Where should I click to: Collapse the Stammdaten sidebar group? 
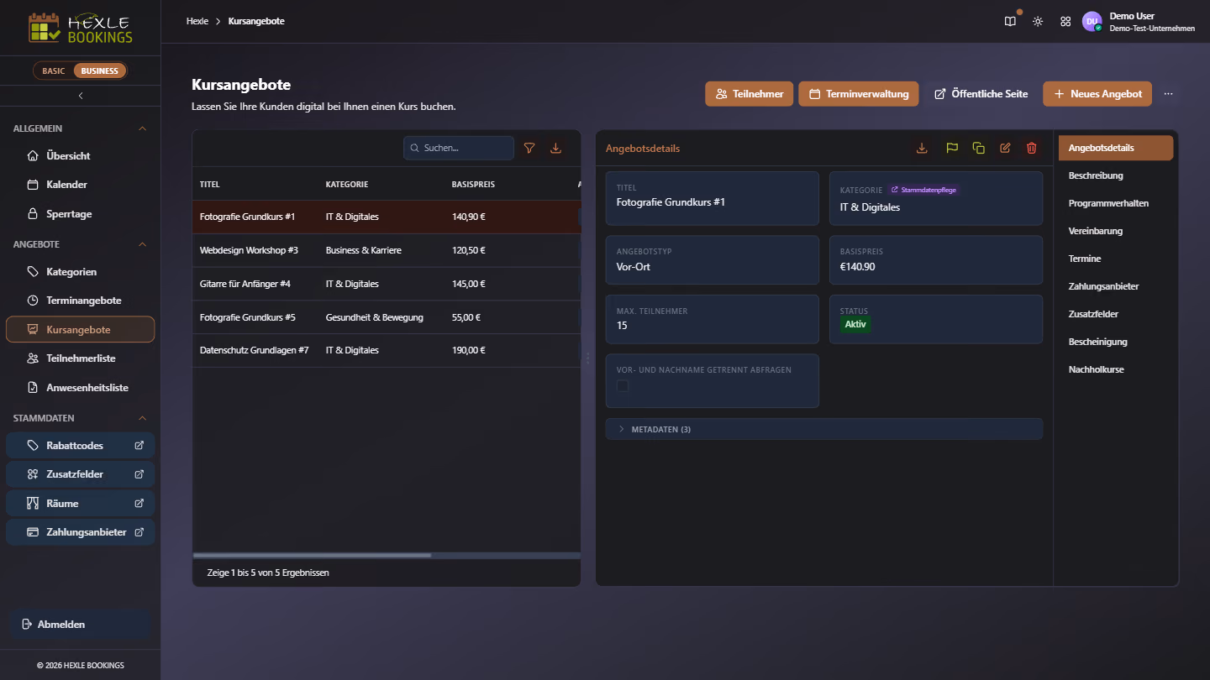(142, 418)
